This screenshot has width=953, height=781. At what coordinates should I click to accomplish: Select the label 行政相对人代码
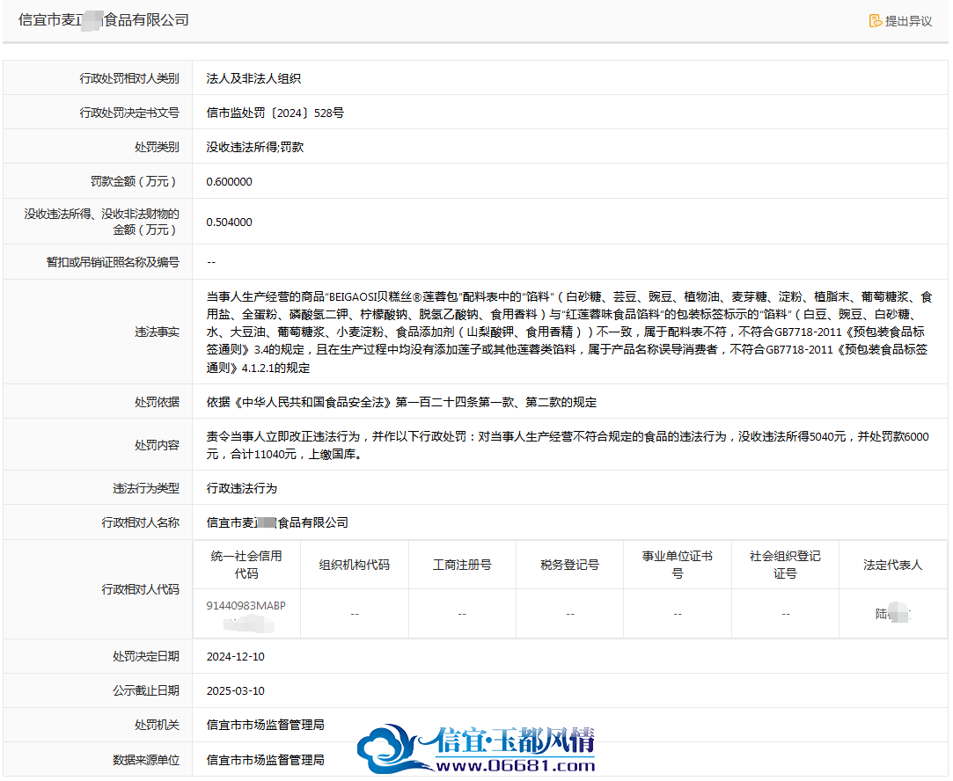(141, 589)
